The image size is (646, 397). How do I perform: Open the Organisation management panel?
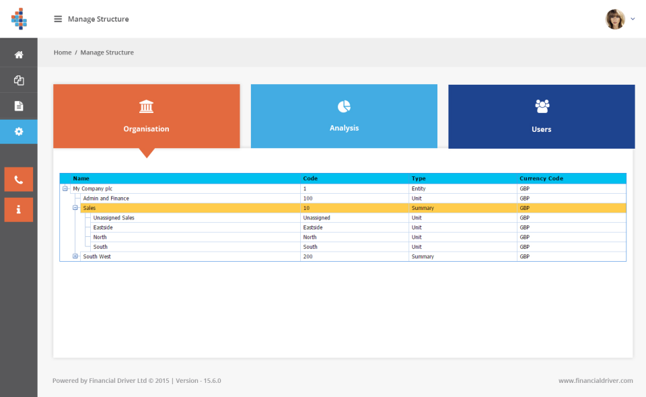point(146,116)
